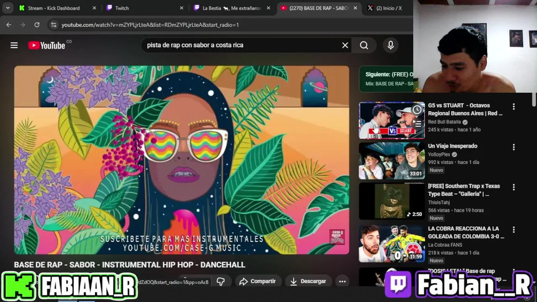
Task: Click Nuevo badge under YoSoyPlex video
Action: point(436,170)
